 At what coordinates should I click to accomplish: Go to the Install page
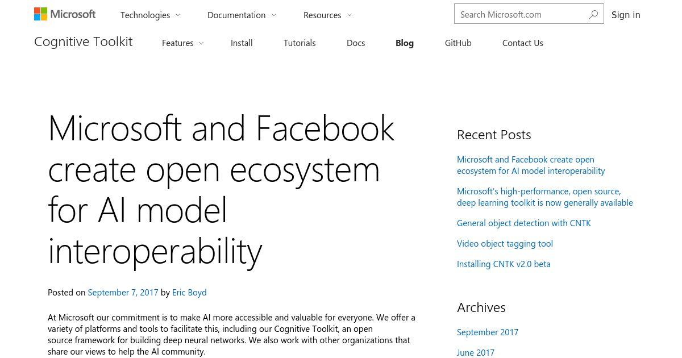pyautogui.click(x=242, y=43)
